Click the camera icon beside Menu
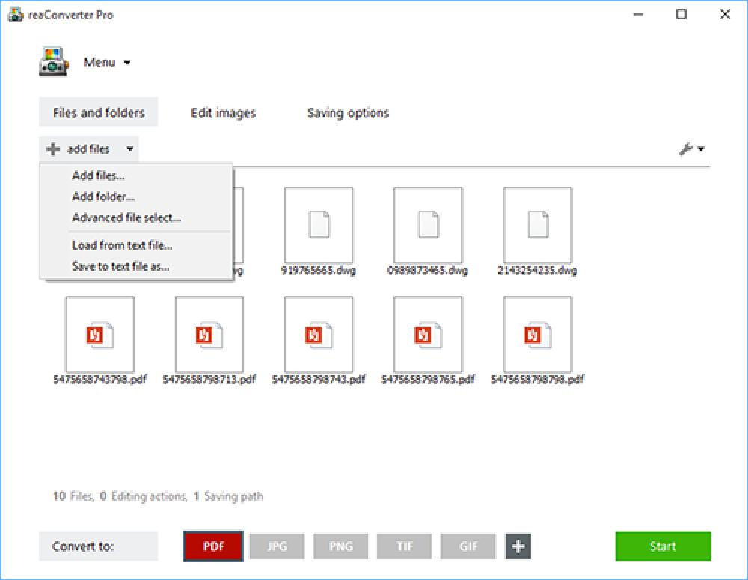The height and width of the screenshot is (580, 748). click(51, 63)
